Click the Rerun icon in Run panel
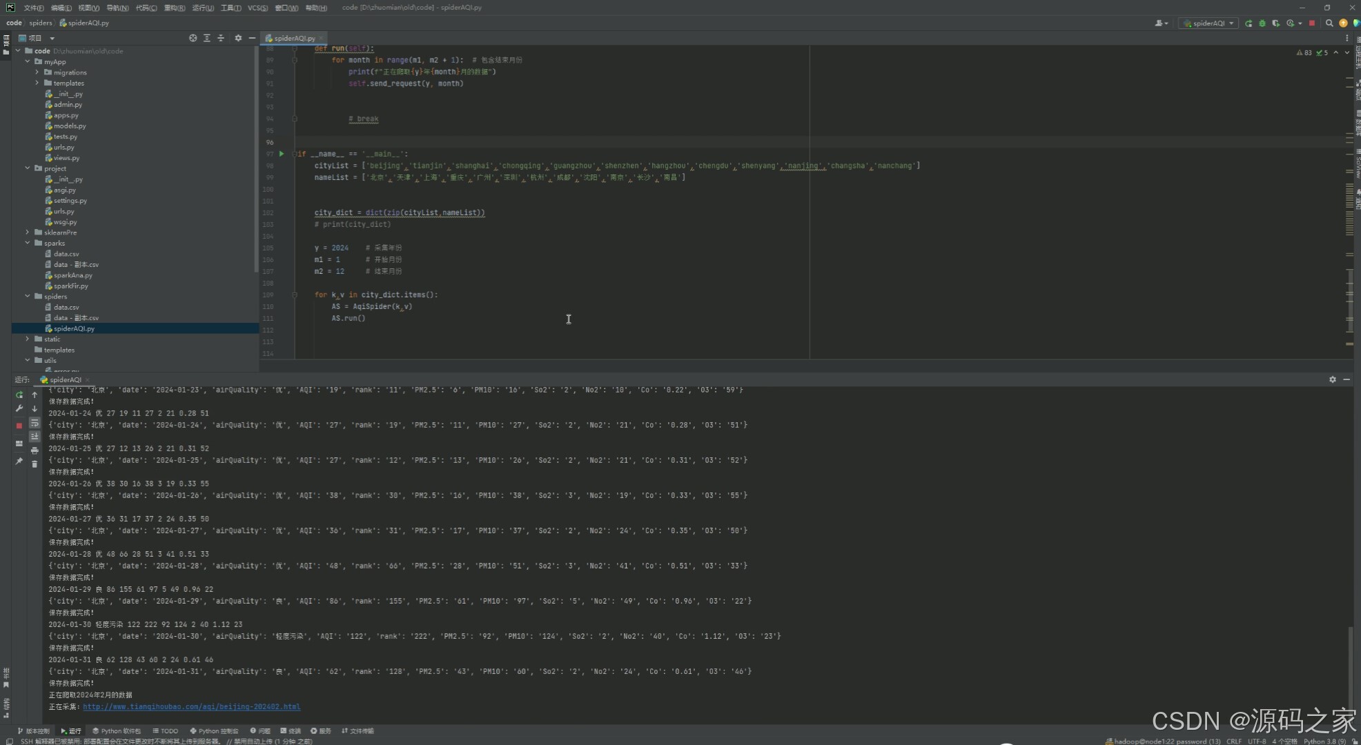 pyautogui.click(x=19, y=395)
